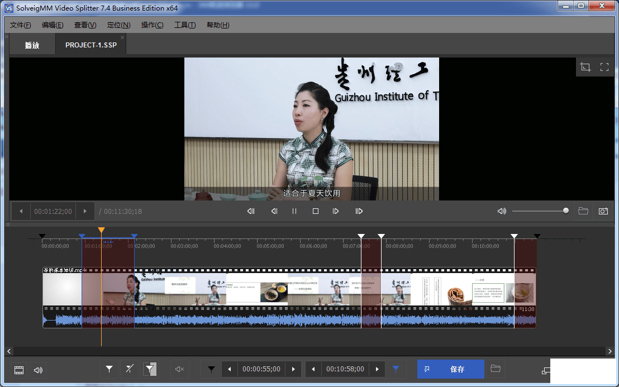Take a snapshot with camera icon
The image size is (619, 387).
click(603, 211)
